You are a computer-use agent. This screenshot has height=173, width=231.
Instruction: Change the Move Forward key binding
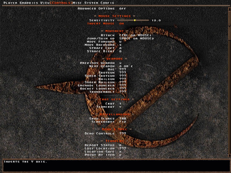coord(104,42)
